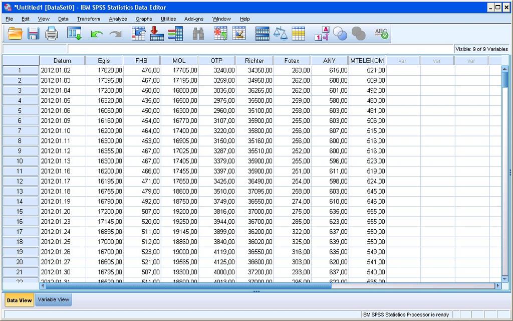Click the date cell 2012.01.02
This screenshot has height=321, width=513.
63,70
